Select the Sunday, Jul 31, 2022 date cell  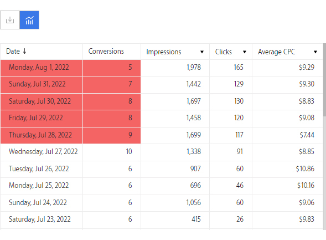tap(42, 84)
